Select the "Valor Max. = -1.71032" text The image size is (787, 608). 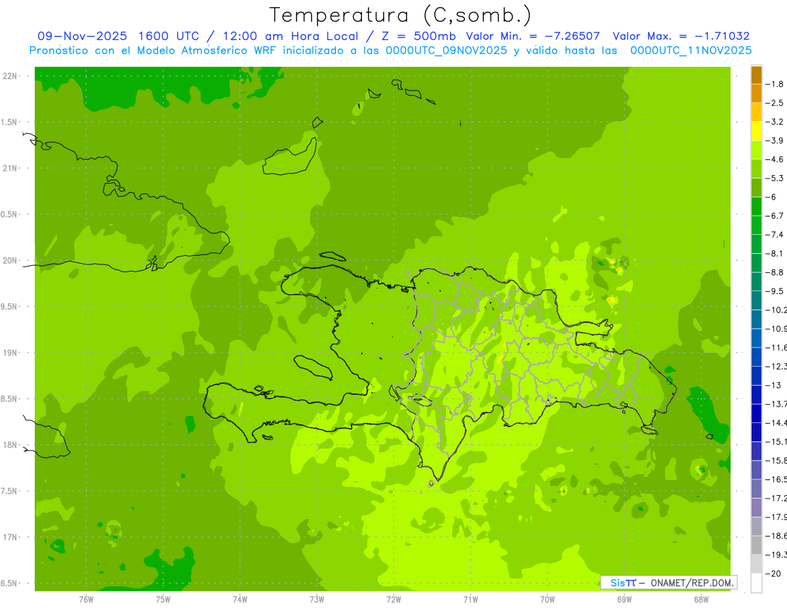click(681, 36)
